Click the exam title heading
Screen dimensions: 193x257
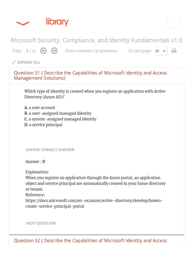click(x=96, y=40)
